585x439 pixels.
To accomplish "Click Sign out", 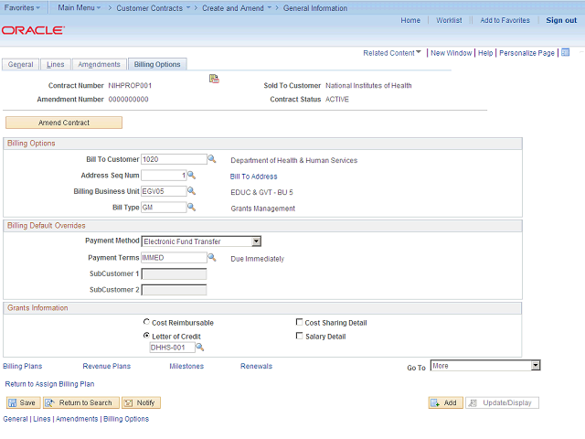I will tap(561, 20).
